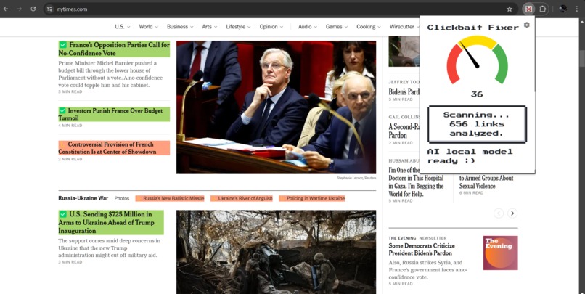This screenshot has height=294, width=585.
Task: Open the Chrome profile avatar
Action: 562,9
